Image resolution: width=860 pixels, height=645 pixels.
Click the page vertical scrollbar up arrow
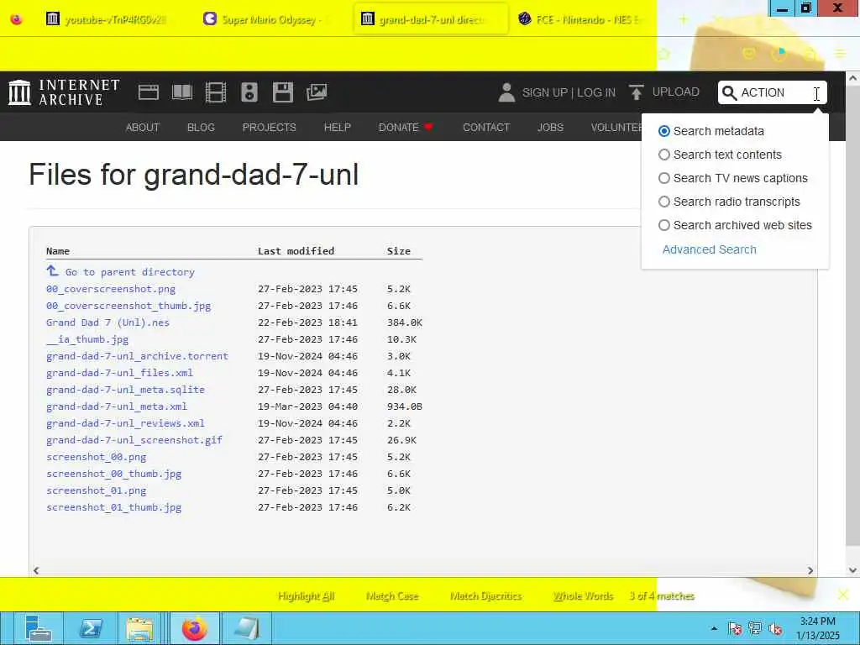click(852, 78)
